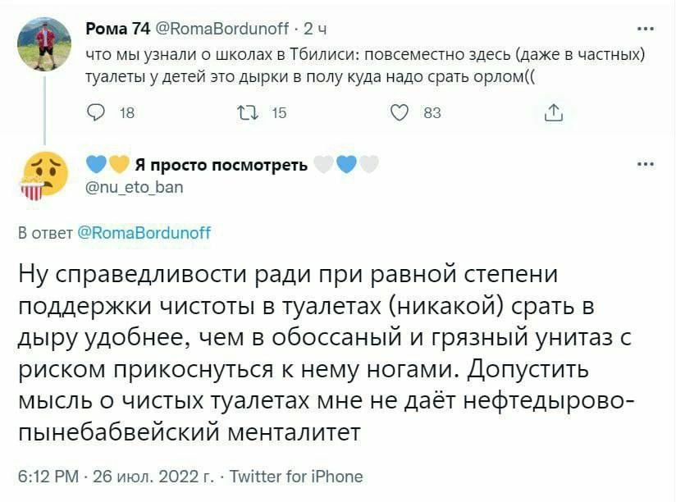676x502 pixels.
Task: Click the like count number 83
Action: tap(432, 114)
